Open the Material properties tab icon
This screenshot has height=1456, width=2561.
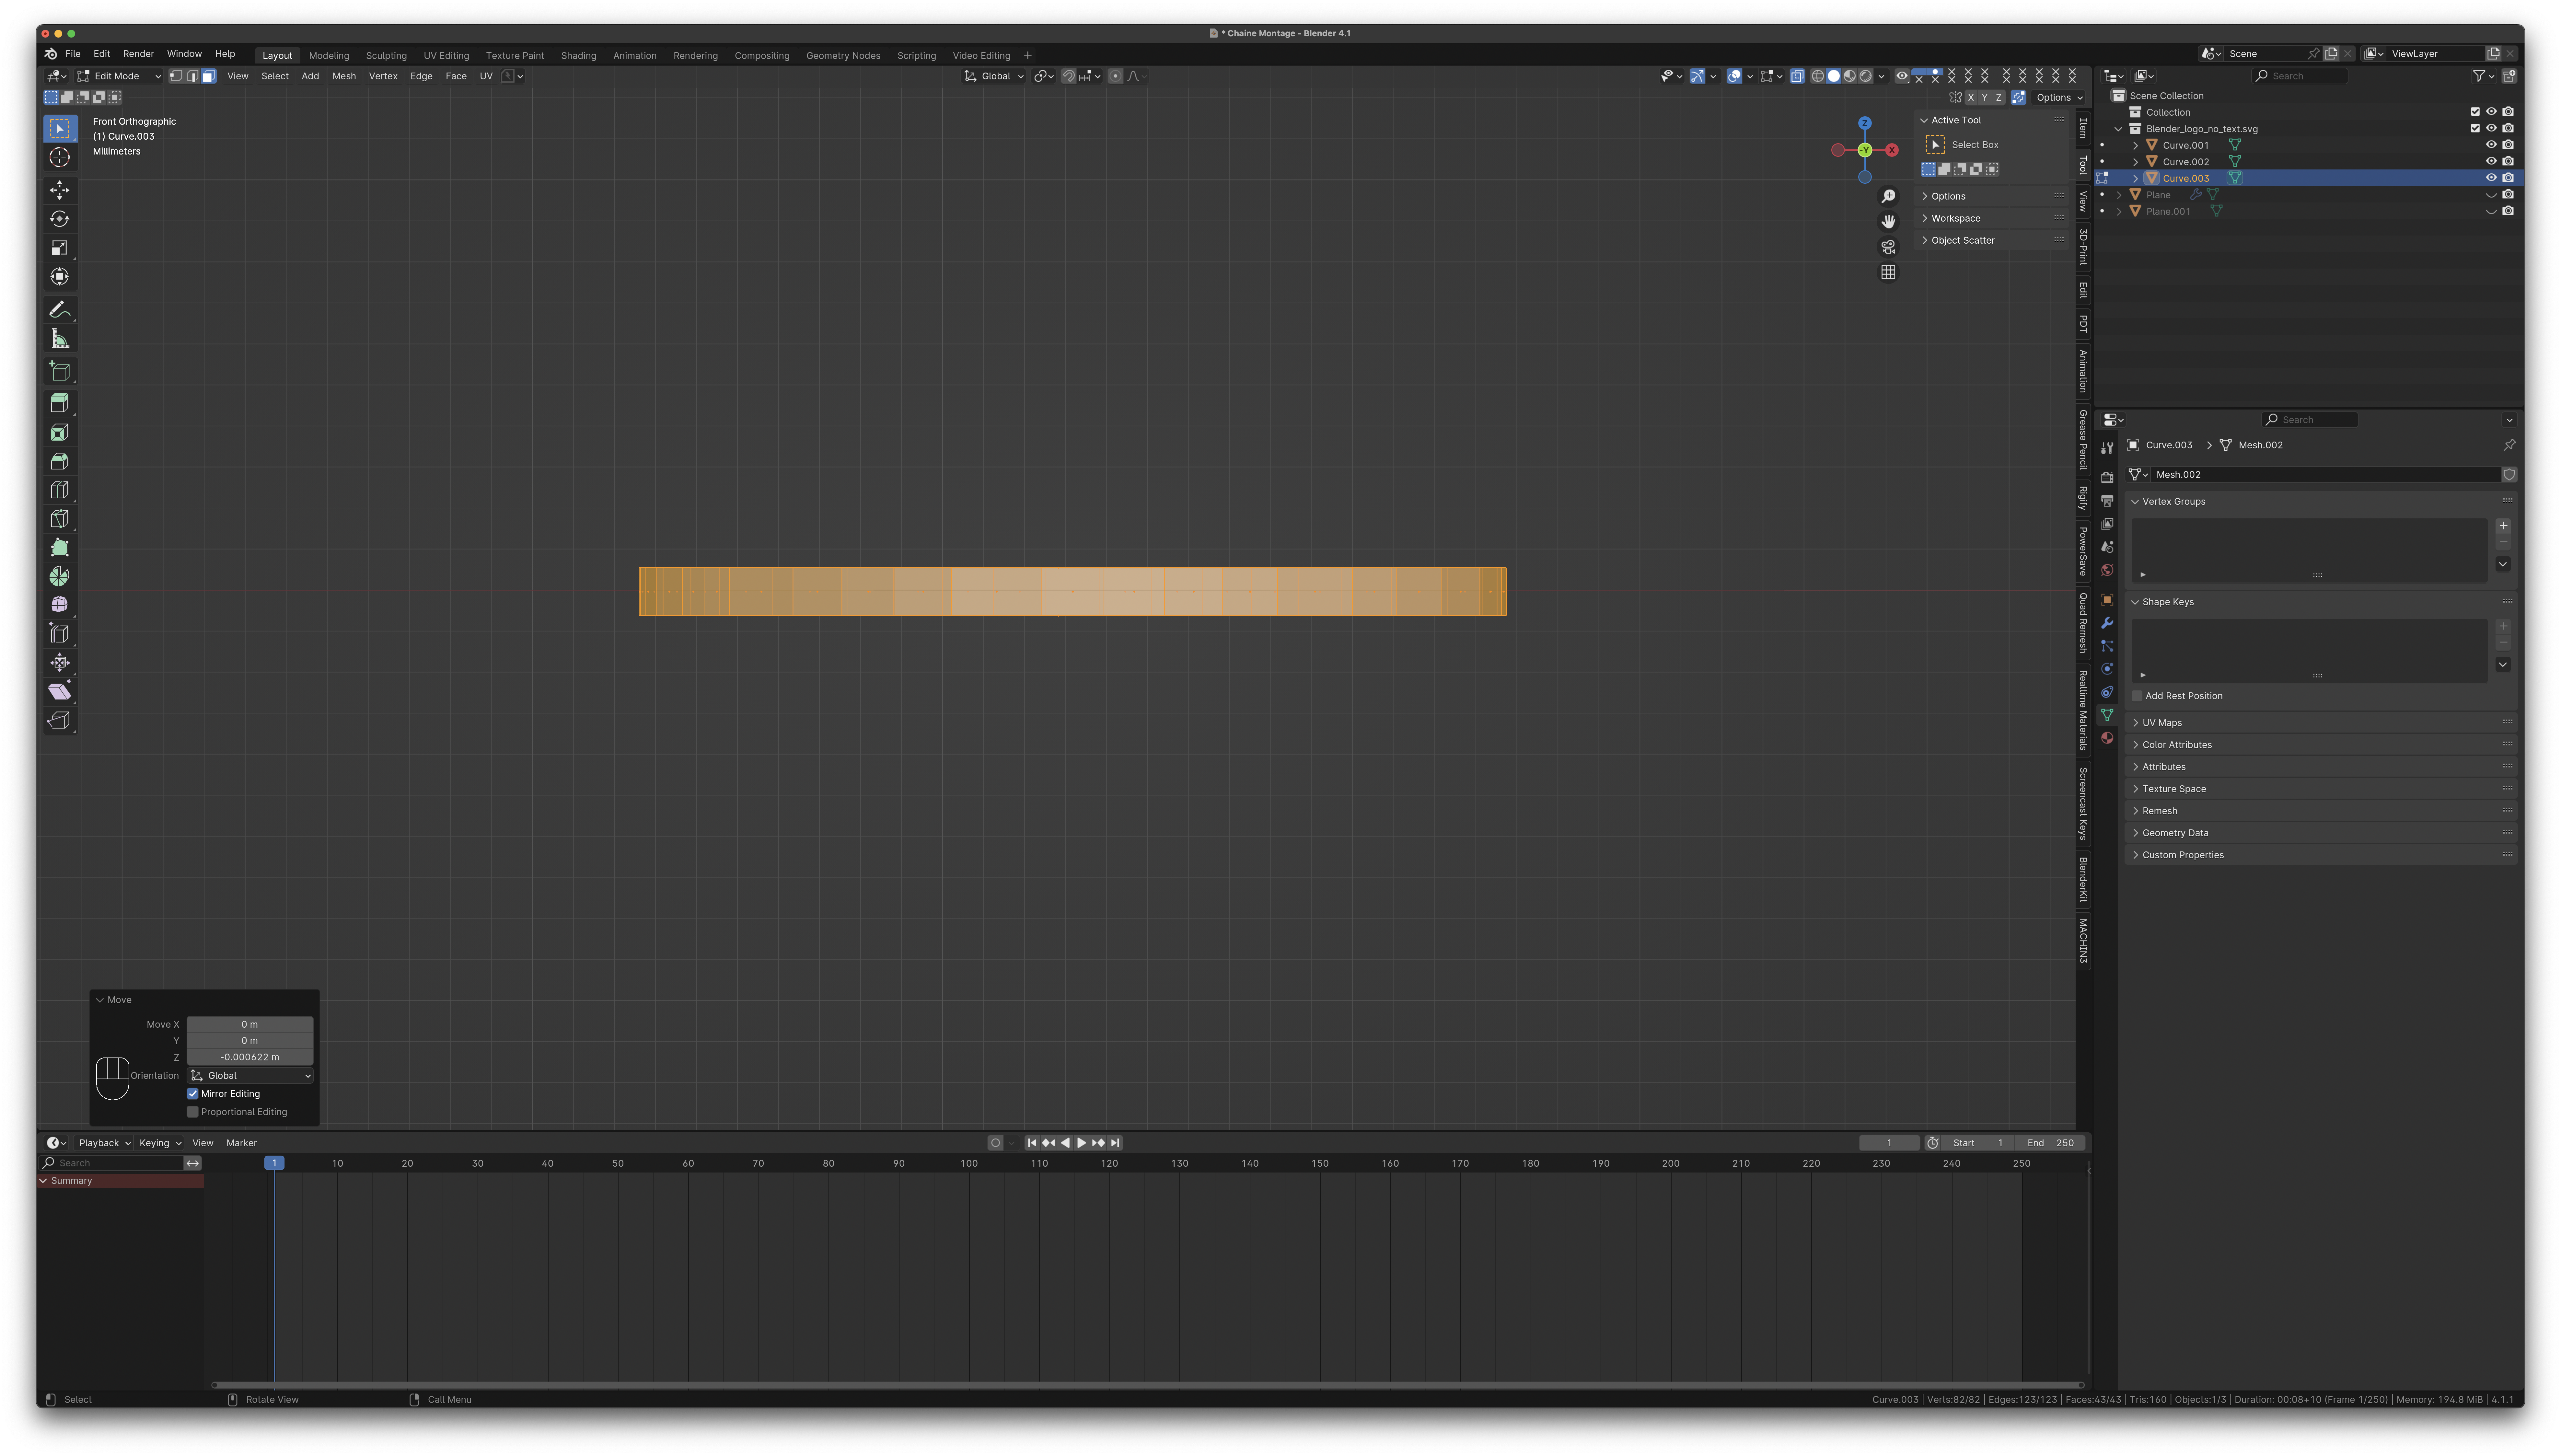click(x=2107, y=738)
